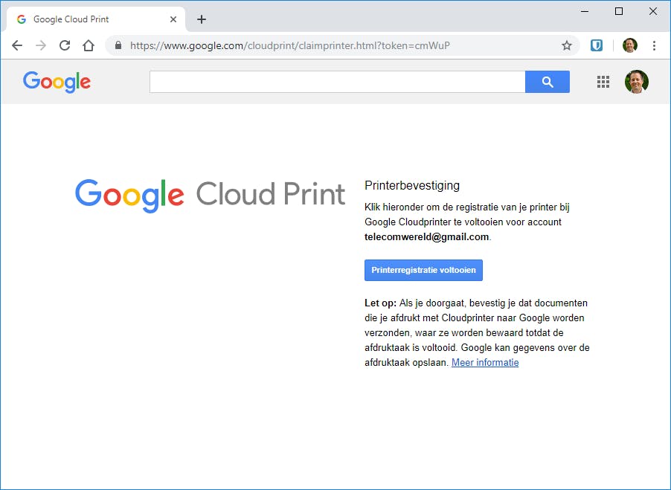Open the Google apps grid
This screenshot has width=671, height=490.
coord(603,82)
